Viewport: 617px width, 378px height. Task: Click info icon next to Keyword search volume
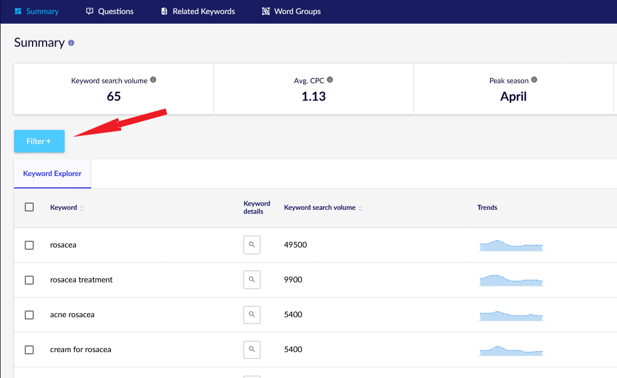pos(154,80)
